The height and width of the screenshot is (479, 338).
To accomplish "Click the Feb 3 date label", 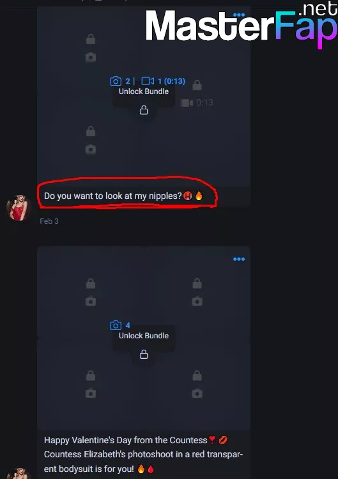I will [49, 221].
